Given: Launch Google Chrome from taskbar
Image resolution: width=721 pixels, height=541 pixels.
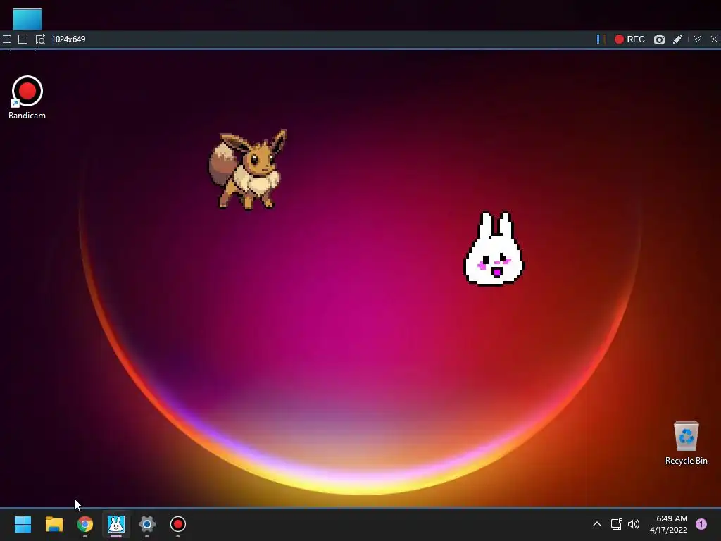Looking at the screenshot, I should click(x=85, y=524).
